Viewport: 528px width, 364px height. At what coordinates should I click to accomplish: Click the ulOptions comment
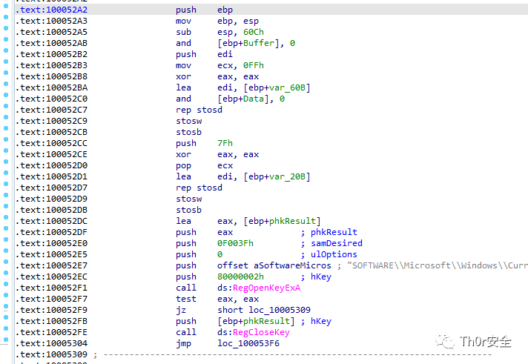334,254
